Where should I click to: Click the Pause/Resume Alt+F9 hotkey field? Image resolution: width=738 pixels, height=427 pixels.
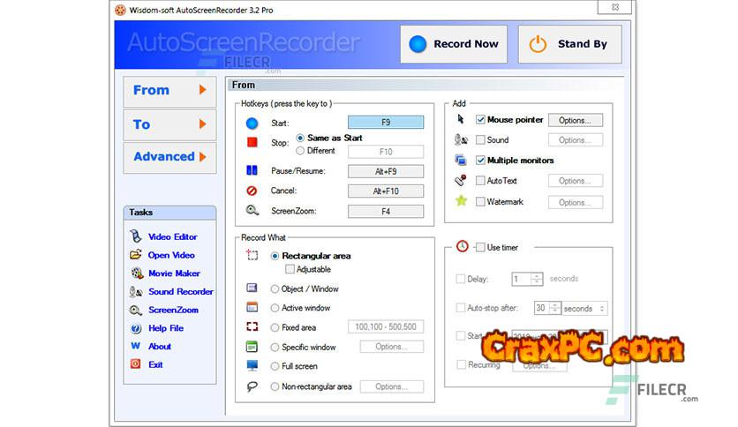386,172
